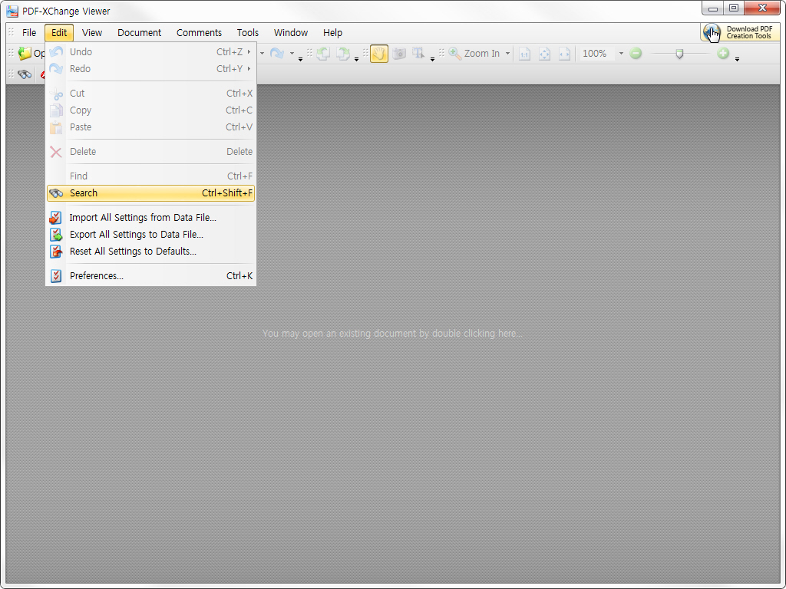Close the Edit menu by clicking Edit
This screenshot has width=786, height=589.
(59, 32)
